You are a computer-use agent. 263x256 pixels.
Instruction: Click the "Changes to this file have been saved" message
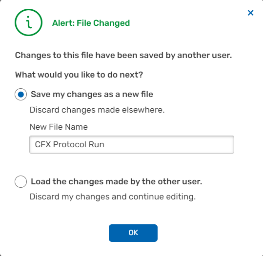coord(123,55)
